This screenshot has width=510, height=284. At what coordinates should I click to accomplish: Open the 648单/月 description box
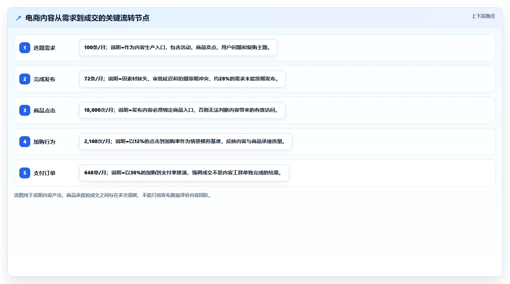[x=184, y=173]
